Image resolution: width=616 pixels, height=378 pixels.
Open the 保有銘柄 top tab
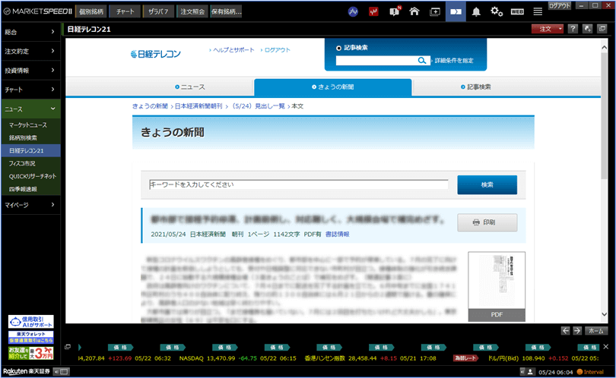coord(227,11)
